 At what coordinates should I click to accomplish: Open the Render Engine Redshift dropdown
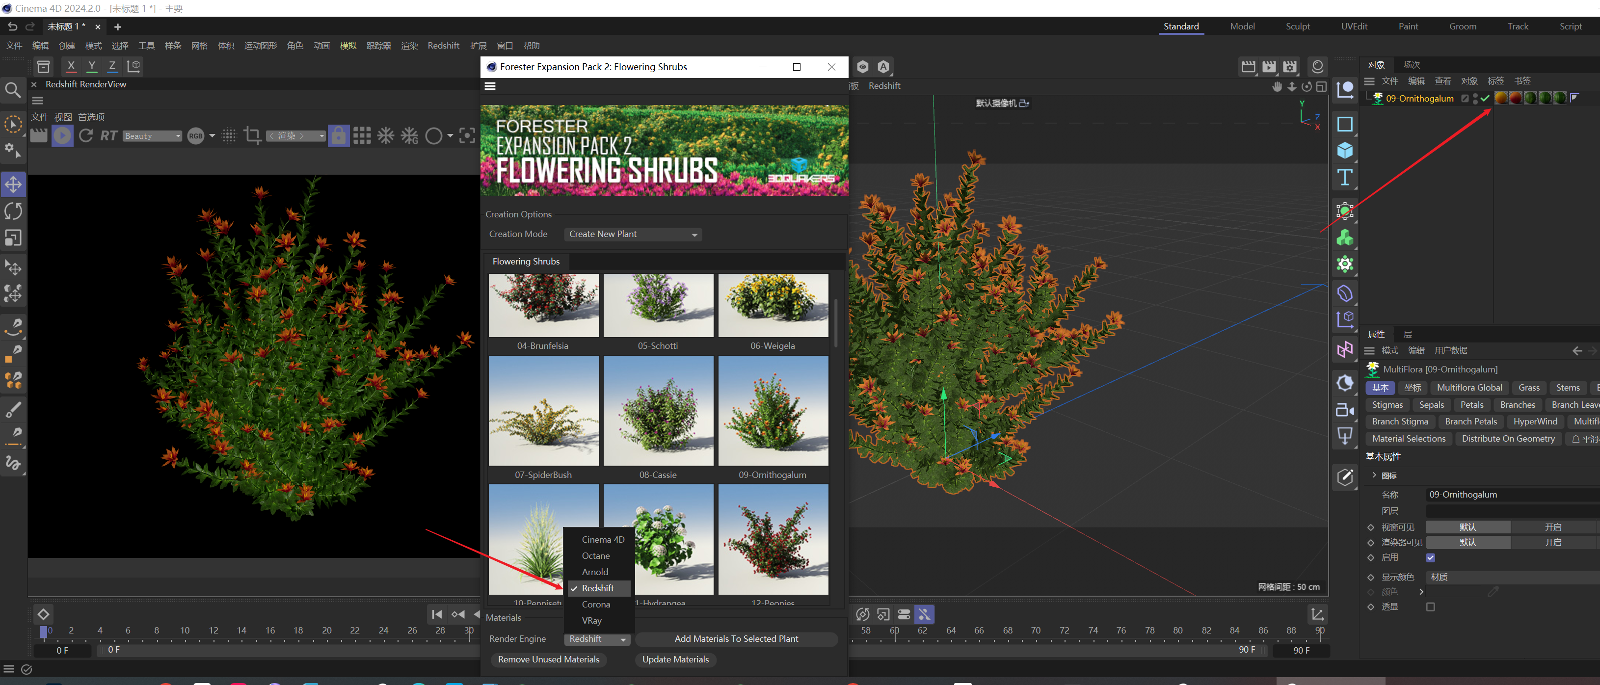coord(597,639)
